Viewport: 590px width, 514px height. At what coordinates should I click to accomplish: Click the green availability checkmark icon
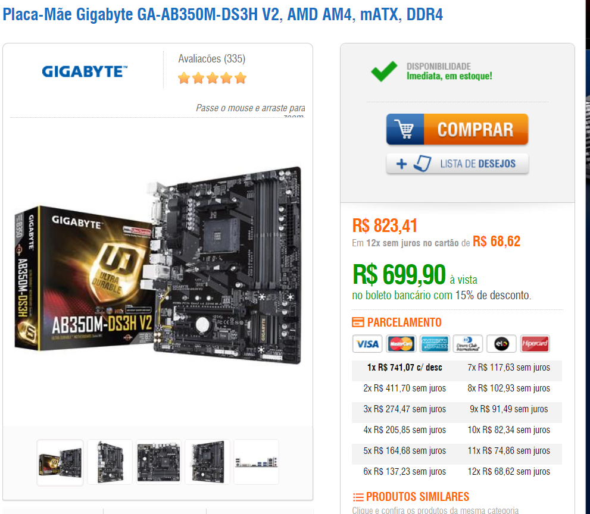384,71
